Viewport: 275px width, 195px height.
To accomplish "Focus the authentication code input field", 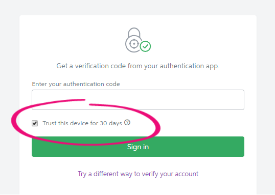I will point(138,100).
